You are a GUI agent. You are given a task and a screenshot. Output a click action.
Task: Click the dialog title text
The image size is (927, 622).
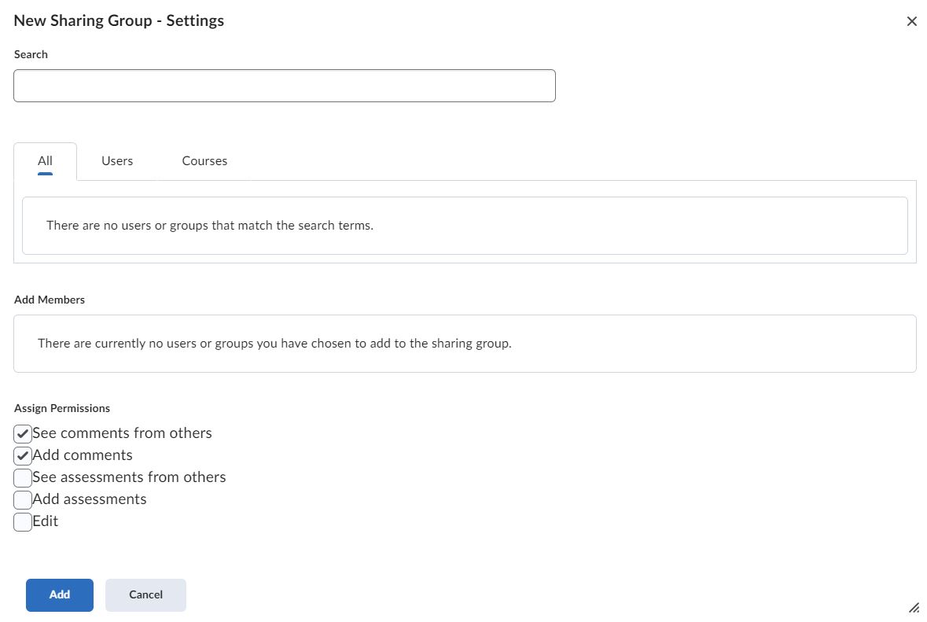click(x=118, y=20)
